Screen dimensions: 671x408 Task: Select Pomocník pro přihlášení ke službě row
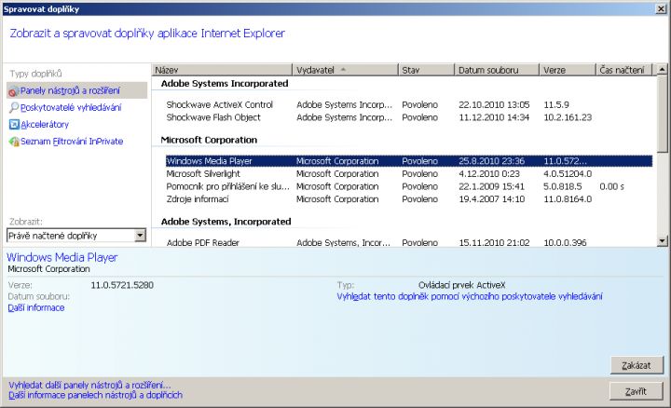[409, 187]
